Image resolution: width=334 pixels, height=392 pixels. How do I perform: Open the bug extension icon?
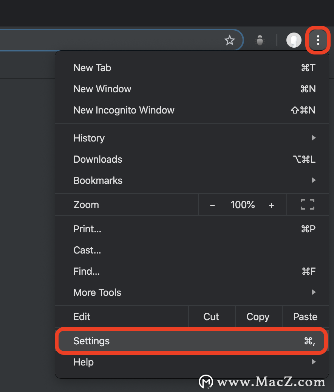pos(260,40)
